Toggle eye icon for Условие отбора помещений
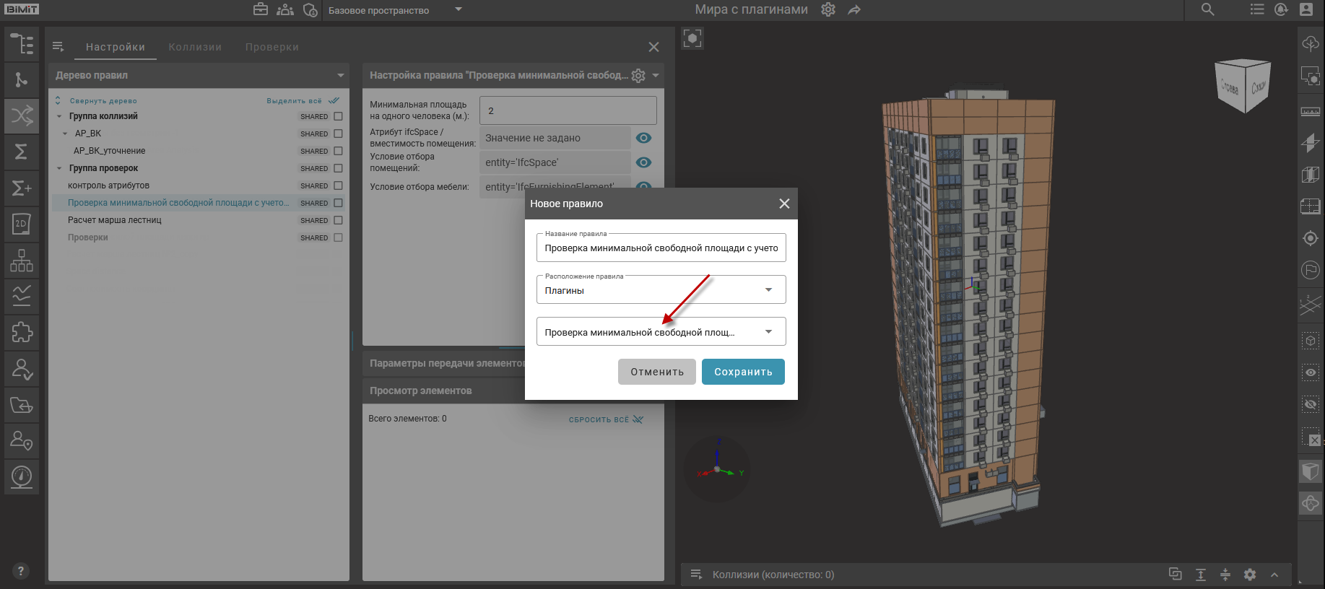The height and width of the screenshot is (589, 1325). point(643,162)
